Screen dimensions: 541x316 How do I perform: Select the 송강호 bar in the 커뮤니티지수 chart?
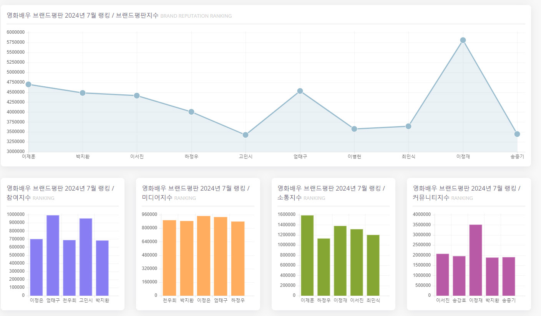click(x=459, y=276)
